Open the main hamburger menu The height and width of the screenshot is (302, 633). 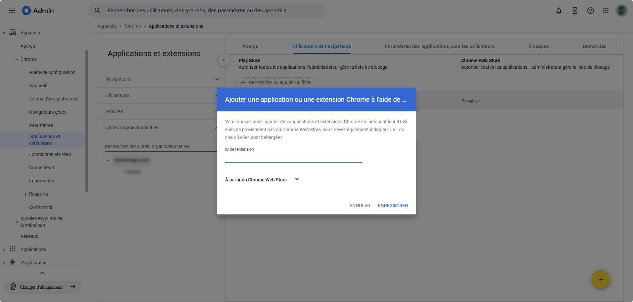pos(12,11)
